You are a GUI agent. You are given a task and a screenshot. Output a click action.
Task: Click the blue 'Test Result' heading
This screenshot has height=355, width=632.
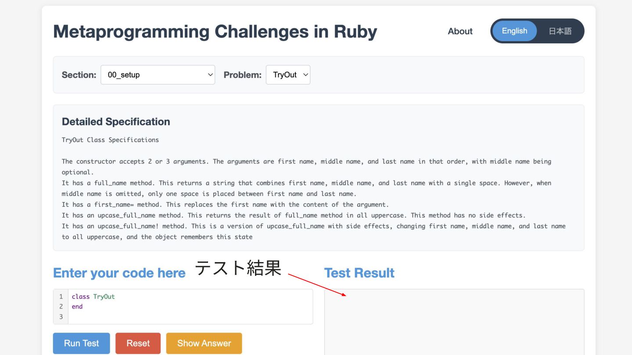pos(359,273)
